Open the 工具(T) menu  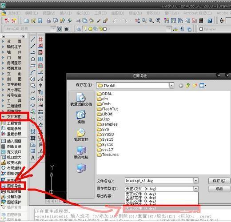[x=100, y=13]
